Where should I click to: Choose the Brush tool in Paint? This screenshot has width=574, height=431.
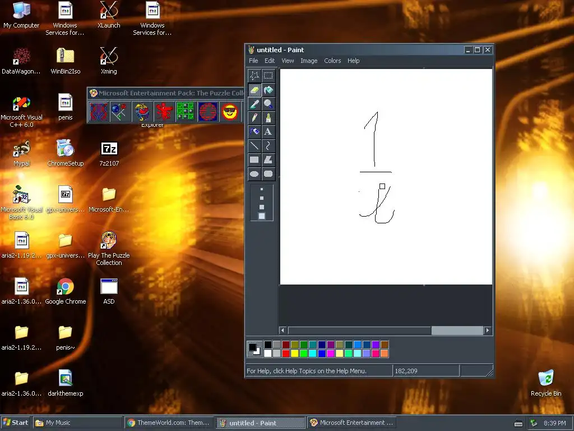coord(269,118)
